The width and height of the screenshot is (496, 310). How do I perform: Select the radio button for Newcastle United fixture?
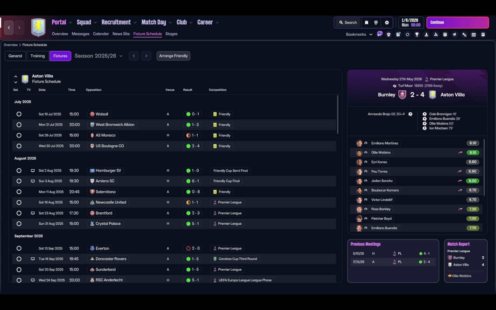point(19,202)
